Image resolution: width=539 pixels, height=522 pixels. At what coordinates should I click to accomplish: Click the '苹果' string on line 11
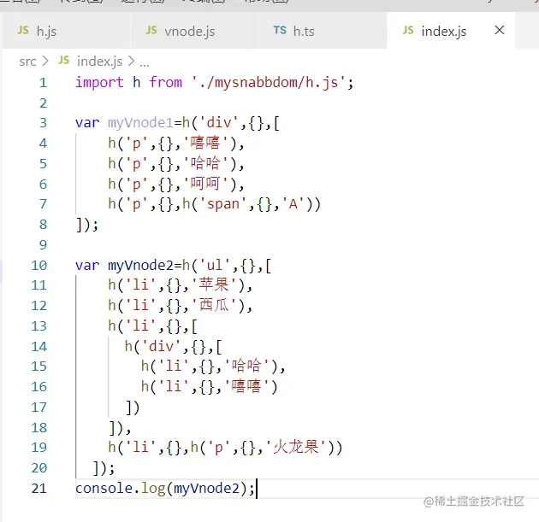[x=215, y=285]
